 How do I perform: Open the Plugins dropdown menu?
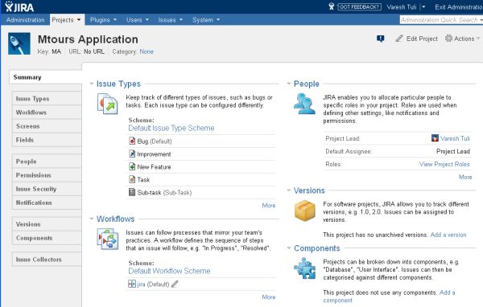tap(103, 19)
